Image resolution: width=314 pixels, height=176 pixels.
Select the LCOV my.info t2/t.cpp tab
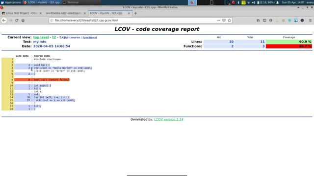(x=110, y=13)
